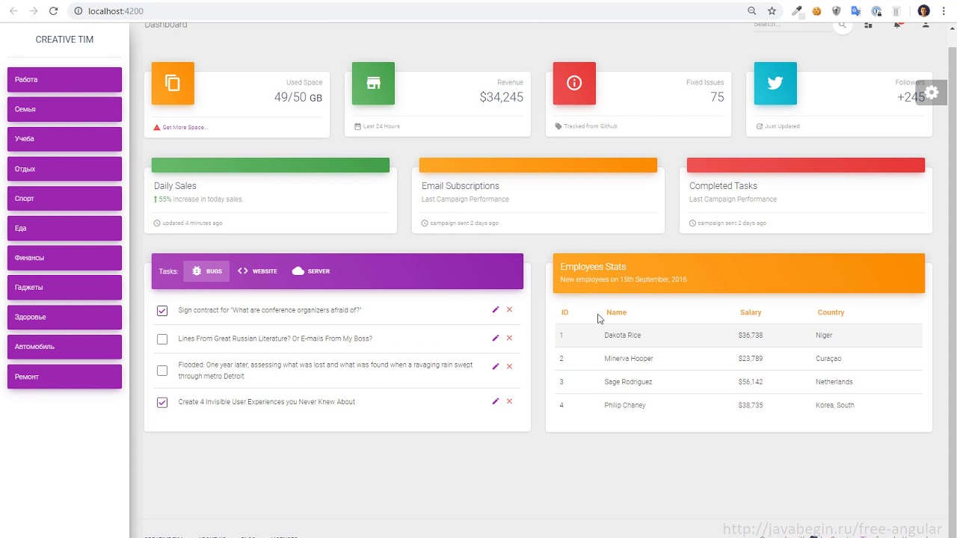This screenshot has height=538, width=957.
Task: Click the green Daily Sales chart bar
Action: click(x=271, y=165)
